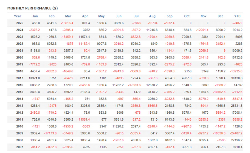Select the 2017 YTD value 30130.8
Viewport: 250px width, 153px height.
point(236,78)
